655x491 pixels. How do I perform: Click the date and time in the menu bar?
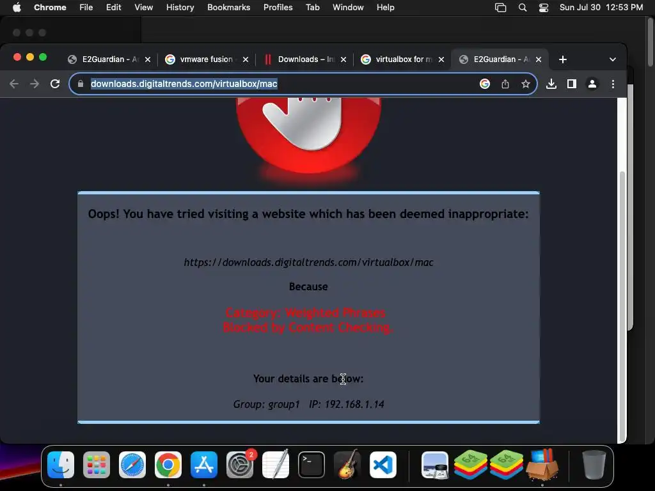point(601,8)
